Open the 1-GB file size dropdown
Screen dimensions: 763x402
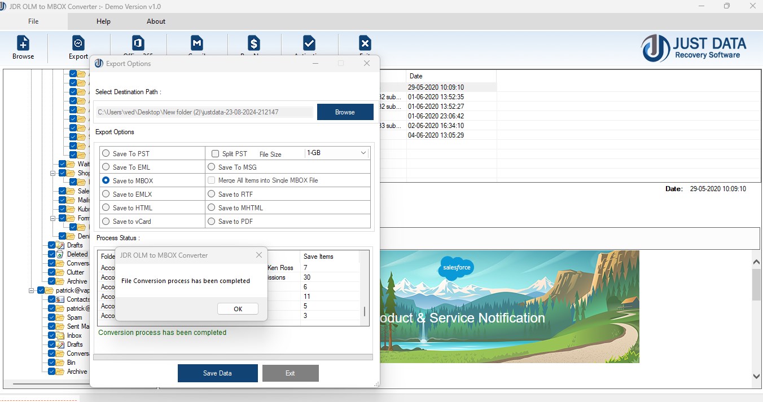click(x=336, y=153)
